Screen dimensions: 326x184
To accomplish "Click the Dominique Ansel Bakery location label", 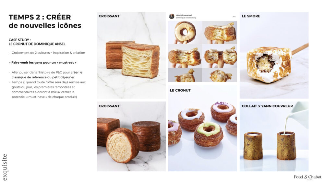I will 186,18.
